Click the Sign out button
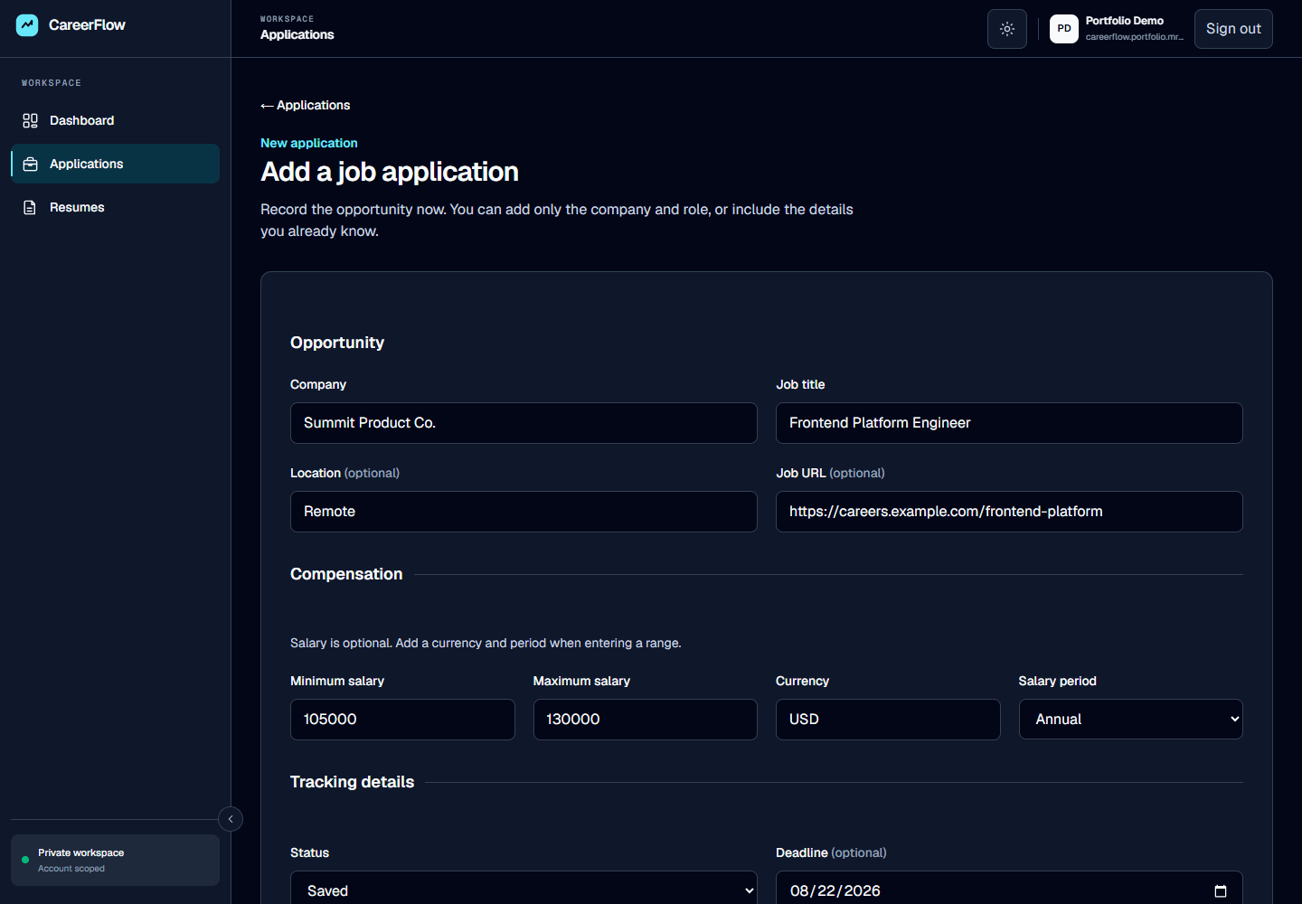1302x904 pixels. tap(1233, 29)
